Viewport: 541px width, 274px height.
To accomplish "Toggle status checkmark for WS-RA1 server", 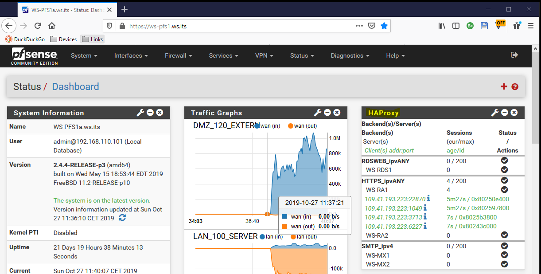I will (x=504, y=189).
